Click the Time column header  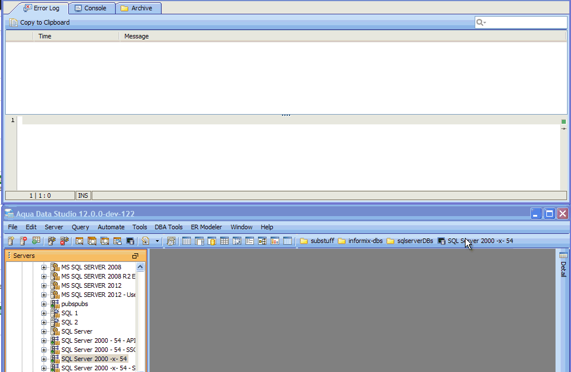pos(76,36)
